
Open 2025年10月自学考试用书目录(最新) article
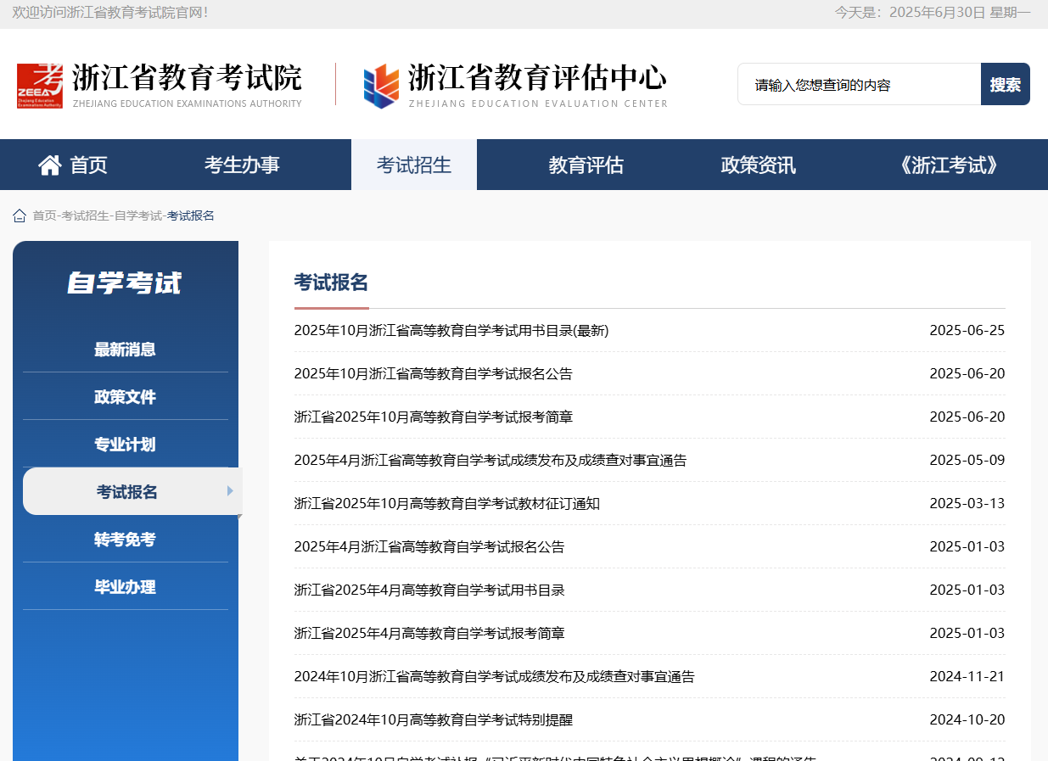(x=451, y=331)
